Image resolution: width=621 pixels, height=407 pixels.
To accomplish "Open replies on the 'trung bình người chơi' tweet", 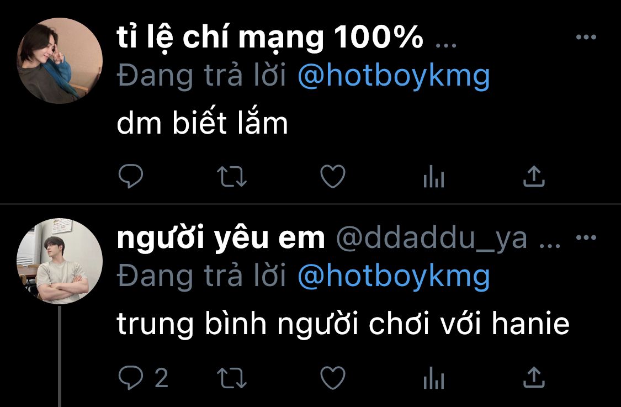I will [143, 378].
